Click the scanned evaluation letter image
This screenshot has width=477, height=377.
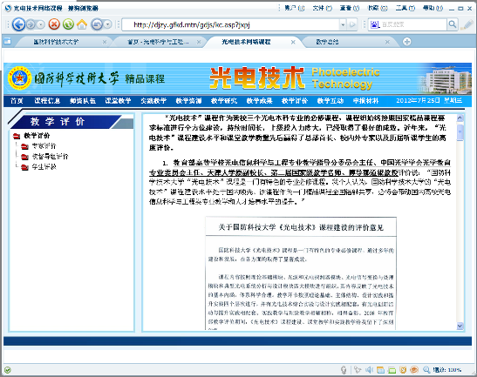tap(301, 273)
